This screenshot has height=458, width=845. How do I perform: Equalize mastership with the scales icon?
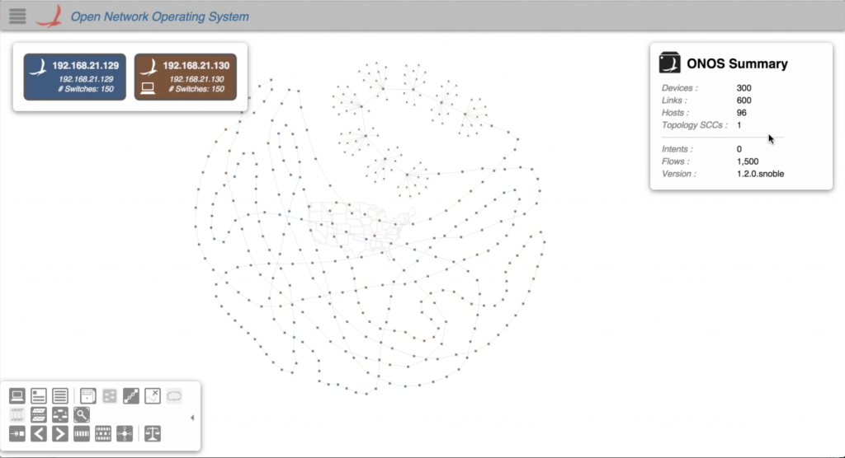tap(153, 434)
